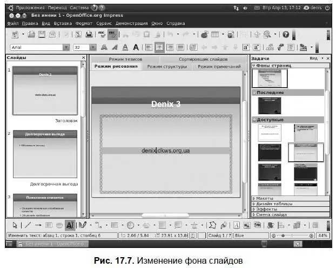Select the arrow Select tool
The height and width of the screenshot is (268, 336).
[x=15, y=225]
